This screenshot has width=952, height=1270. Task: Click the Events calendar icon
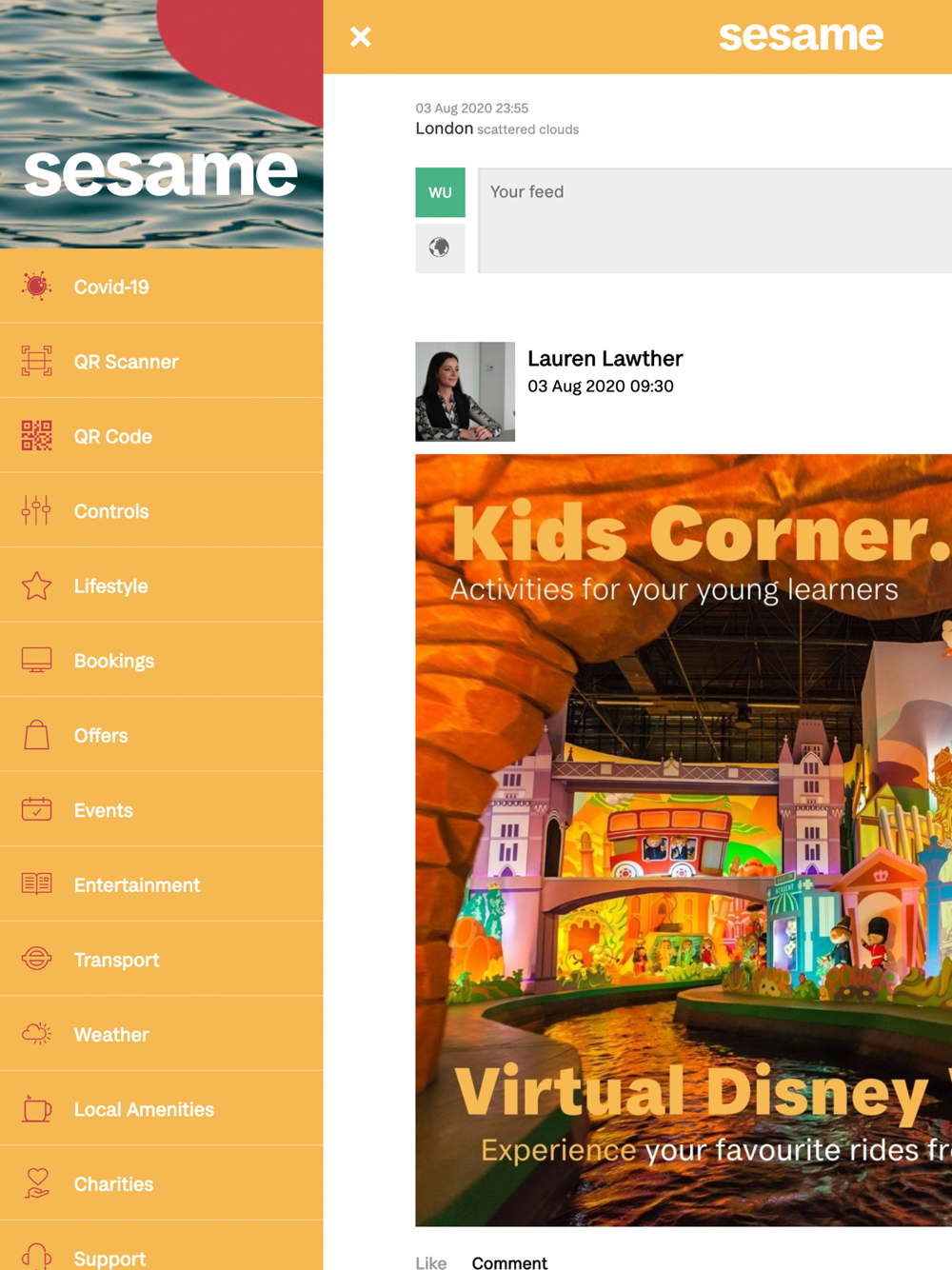36,809
